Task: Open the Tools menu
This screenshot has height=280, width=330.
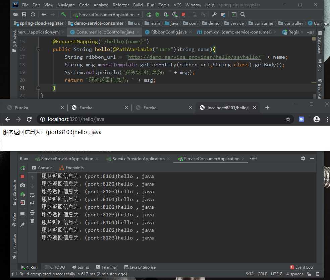Action: (x=164, y=5)
